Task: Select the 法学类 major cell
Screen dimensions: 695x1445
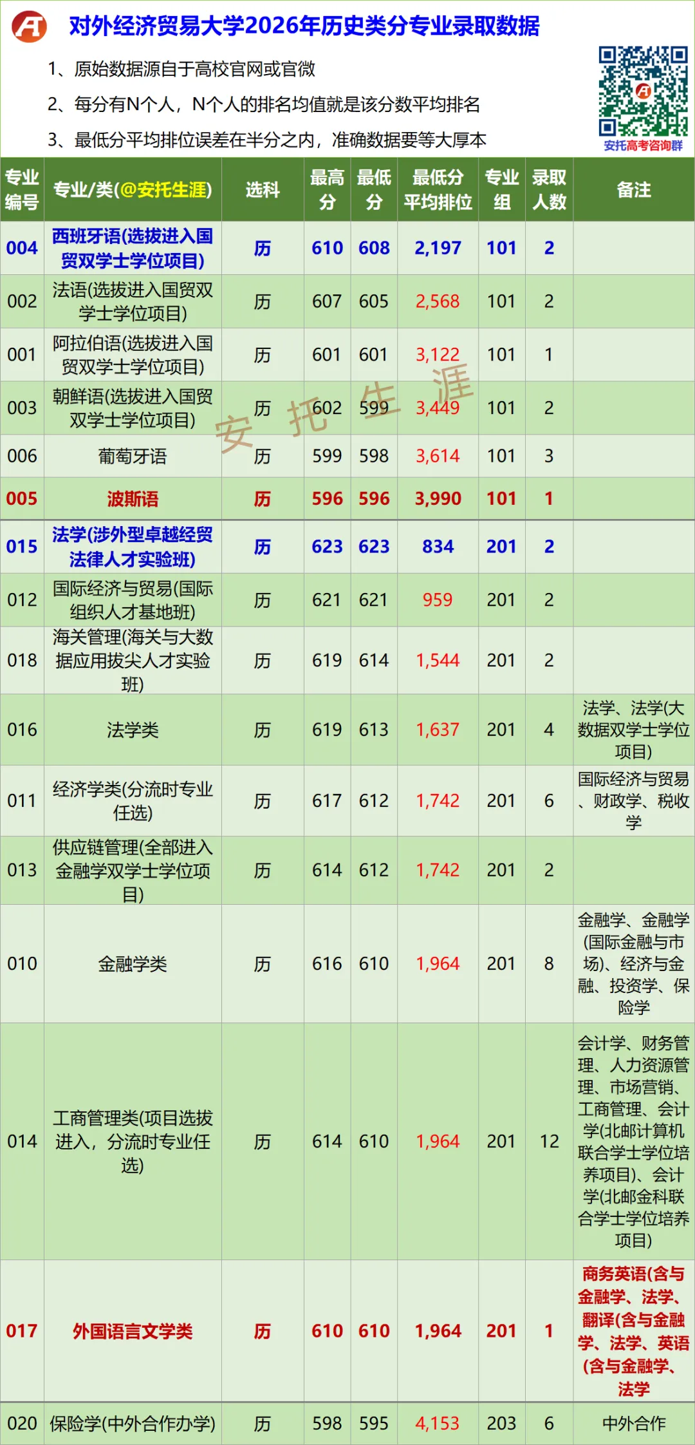Action: 133,730
